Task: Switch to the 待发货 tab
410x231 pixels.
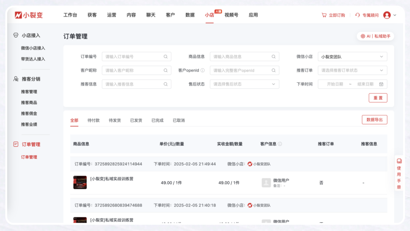Action: tap(115, 120)
